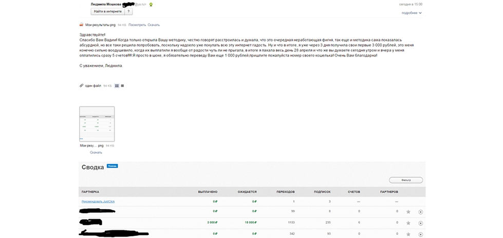This screenshot has width=503, height=238.
Task: Sort by the "ПАРТНЕРКА" column header
Action: 90,192
